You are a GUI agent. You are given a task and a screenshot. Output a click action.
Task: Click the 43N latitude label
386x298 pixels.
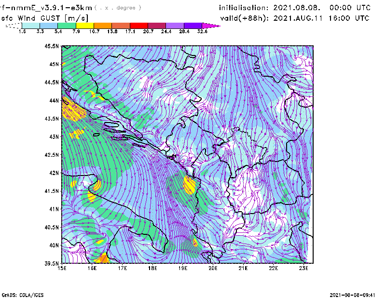[x=54, y=136]
